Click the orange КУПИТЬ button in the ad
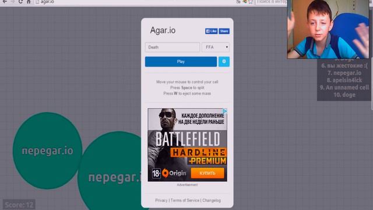 (207, 173)
